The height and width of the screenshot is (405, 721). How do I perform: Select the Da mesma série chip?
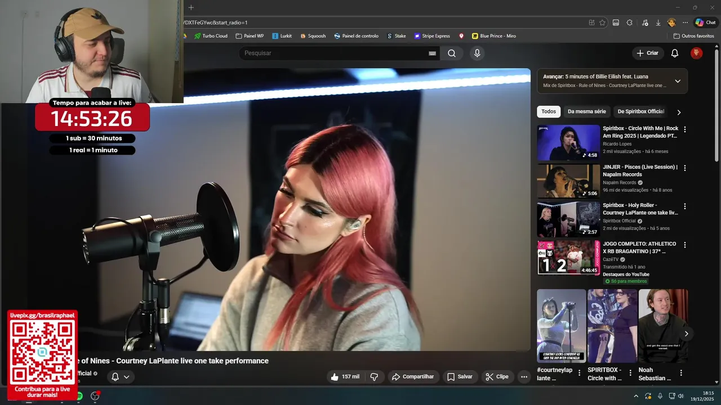586,111
